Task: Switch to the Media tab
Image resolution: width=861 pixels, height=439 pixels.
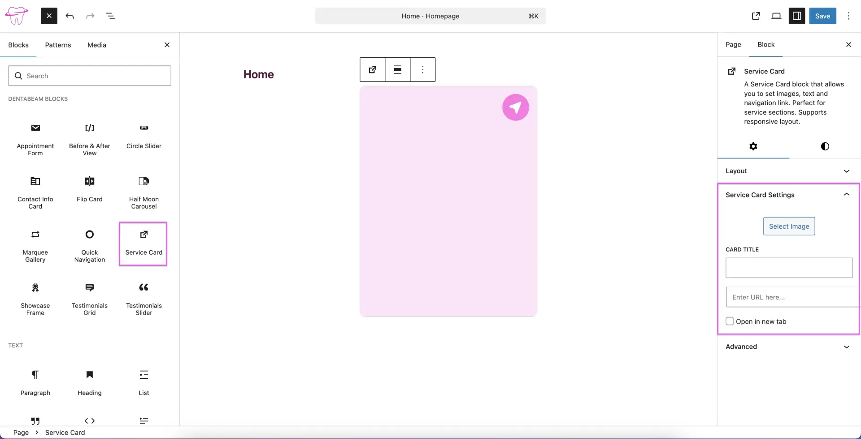Action: point(97,45)
